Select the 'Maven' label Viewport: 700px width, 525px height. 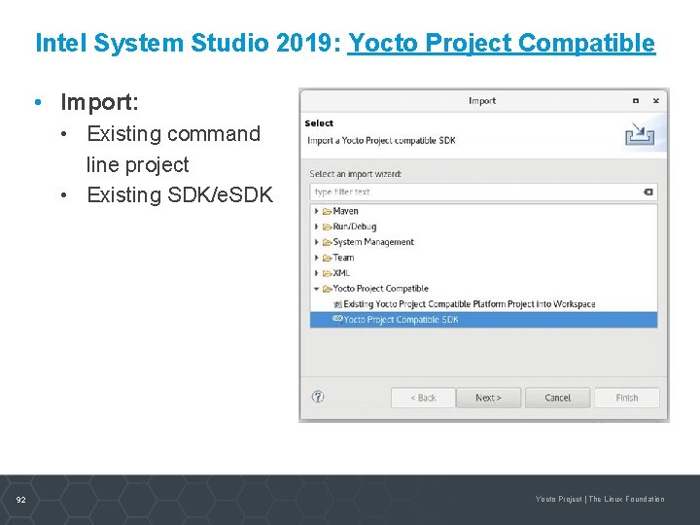(345, 211)
